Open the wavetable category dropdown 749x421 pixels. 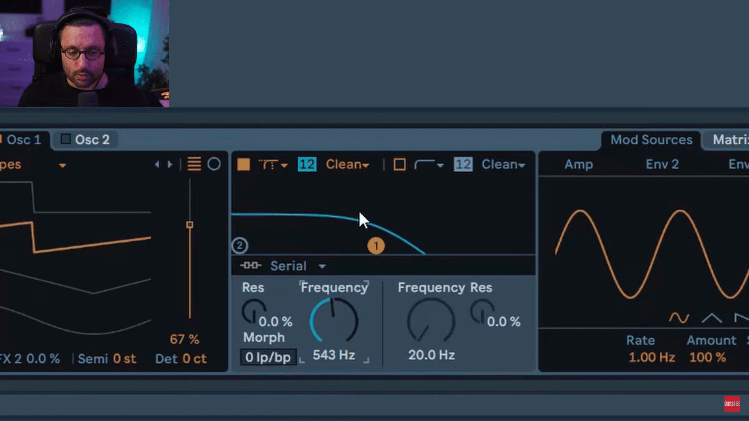63,165
